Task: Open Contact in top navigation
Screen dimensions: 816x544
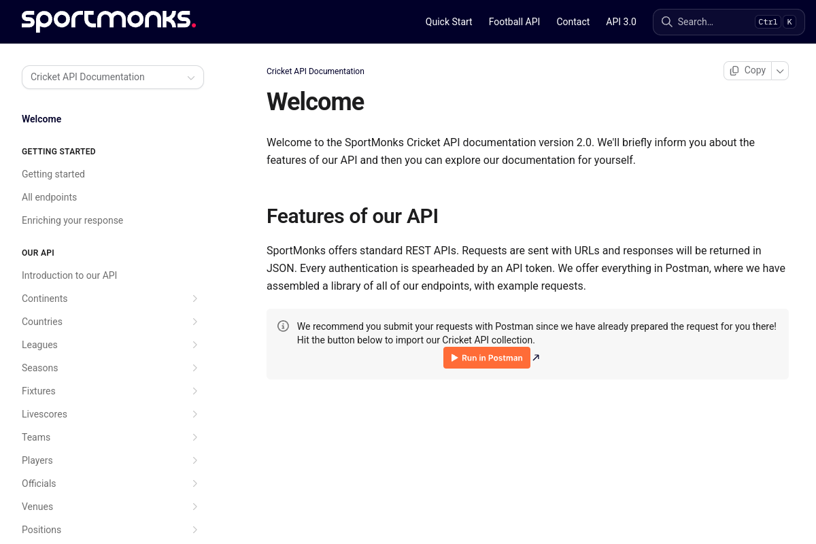Action: pos(573,22)
